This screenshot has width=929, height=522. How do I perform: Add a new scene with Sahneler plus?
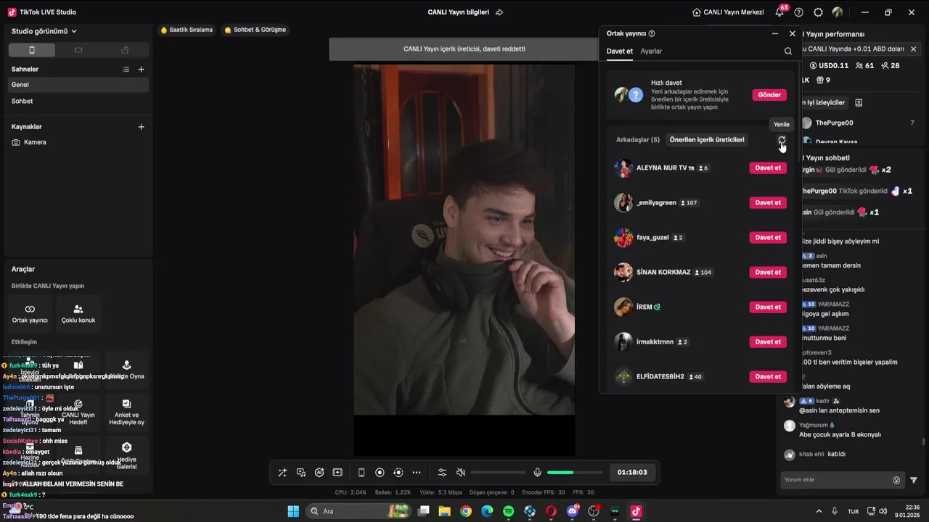(141, 69)
